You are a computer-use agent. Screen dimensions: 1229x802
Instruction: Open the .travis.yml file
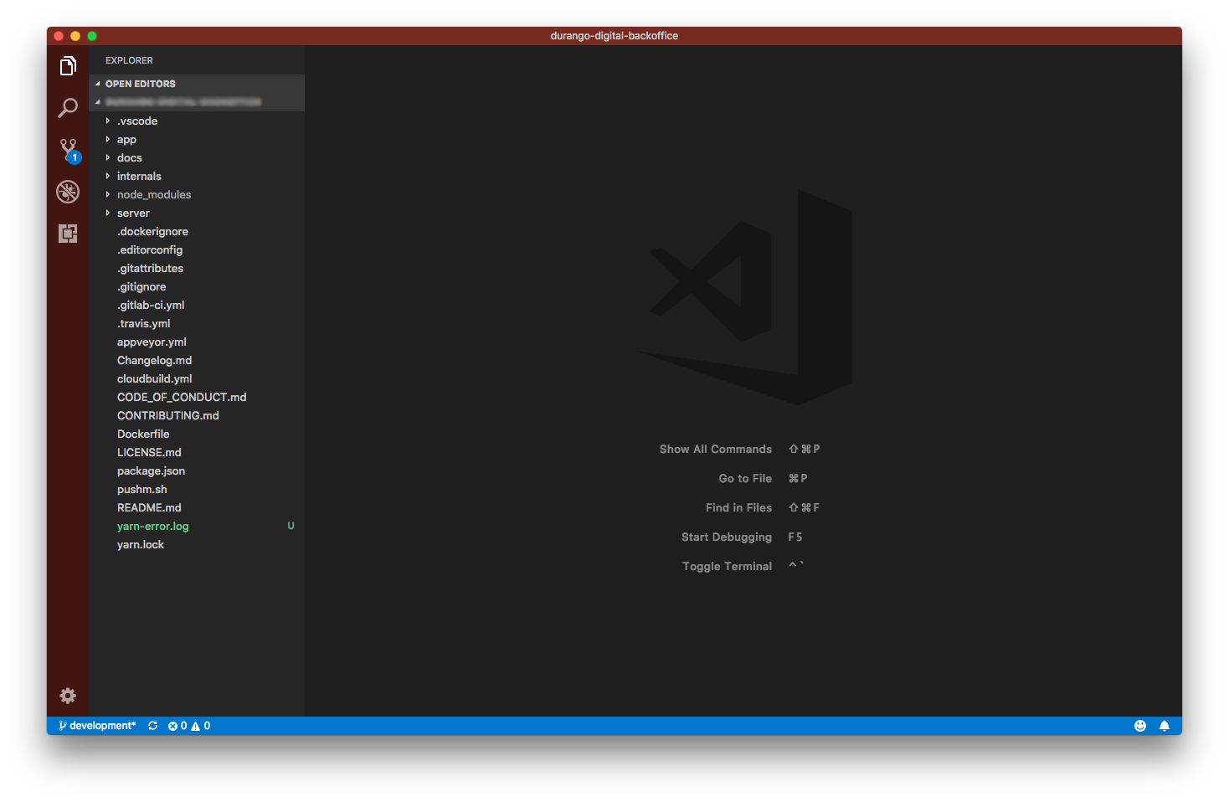coord(197,324)
